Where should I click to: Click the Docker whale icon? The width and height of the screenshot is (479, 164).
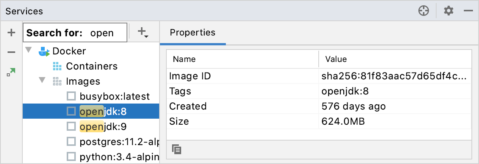pyautogui.click(x=44, y=51)
